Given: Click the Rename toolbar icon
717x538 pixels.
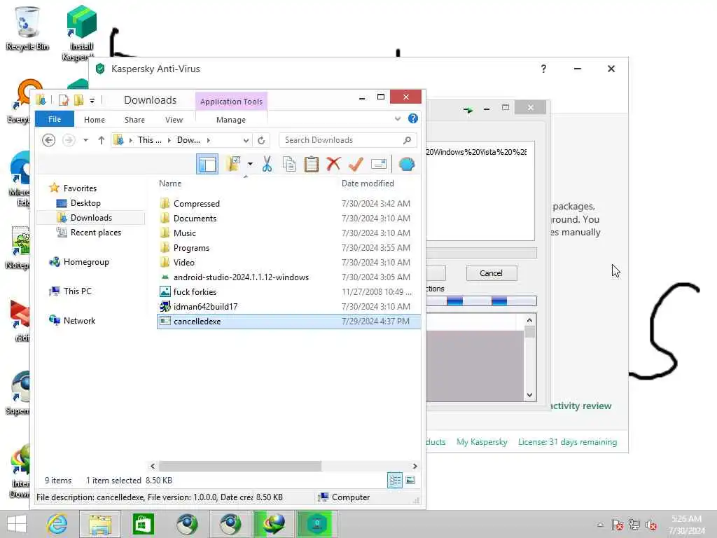Looking at the screenshot, I should tap(379, 164).
